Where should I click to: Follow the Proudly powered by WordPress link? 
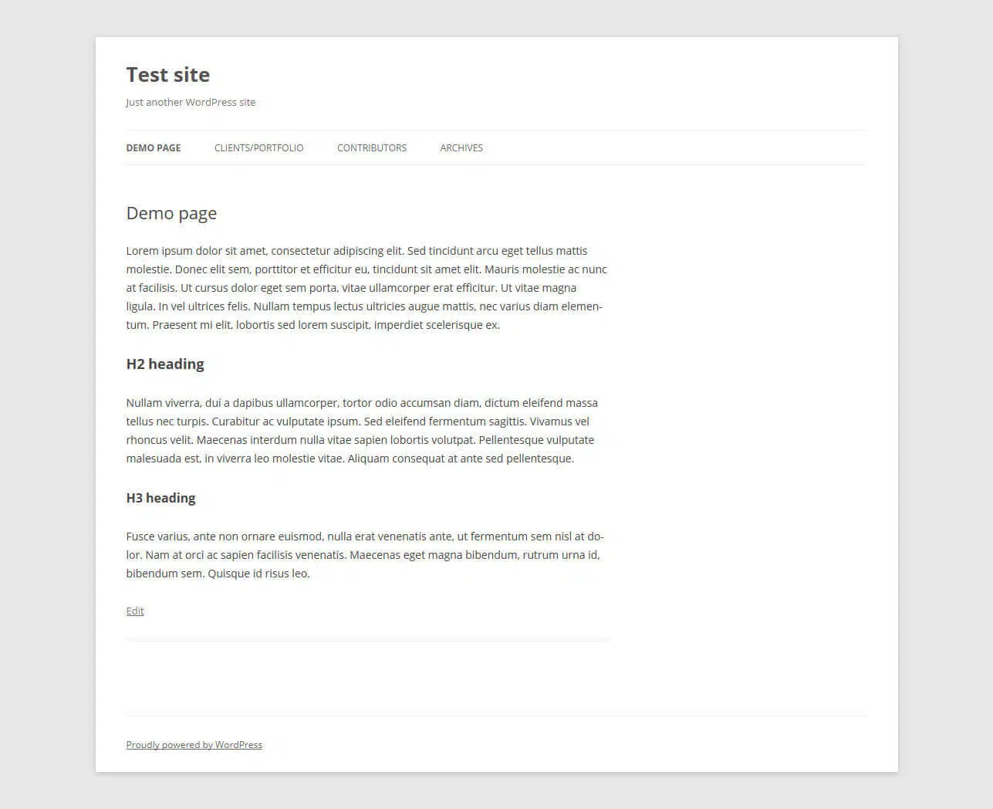pos(194,745)
